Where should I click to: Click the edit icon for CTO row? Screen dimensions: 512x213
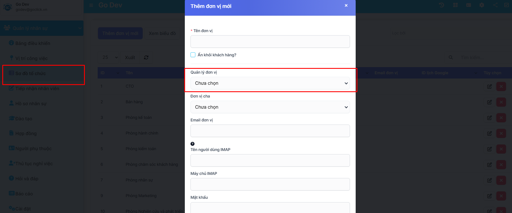(490, 86)
